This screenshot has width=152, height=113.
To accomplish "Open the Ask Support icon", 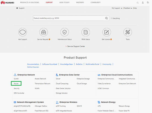I will 23,32.
